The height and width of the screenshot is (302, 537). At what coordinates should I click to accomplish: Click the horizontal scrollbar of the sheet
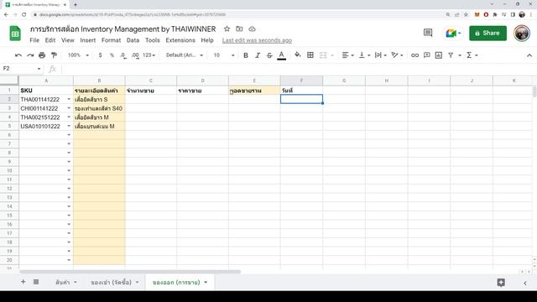click(130, 272)
